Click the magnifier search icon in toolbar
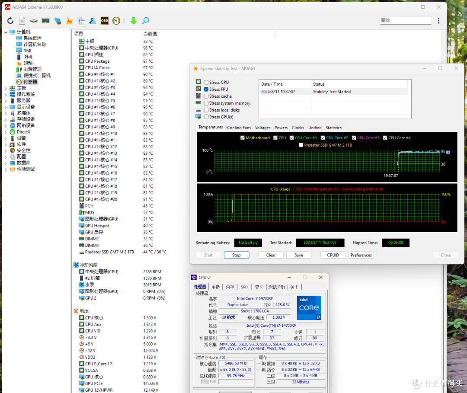 tap(146, 21)
